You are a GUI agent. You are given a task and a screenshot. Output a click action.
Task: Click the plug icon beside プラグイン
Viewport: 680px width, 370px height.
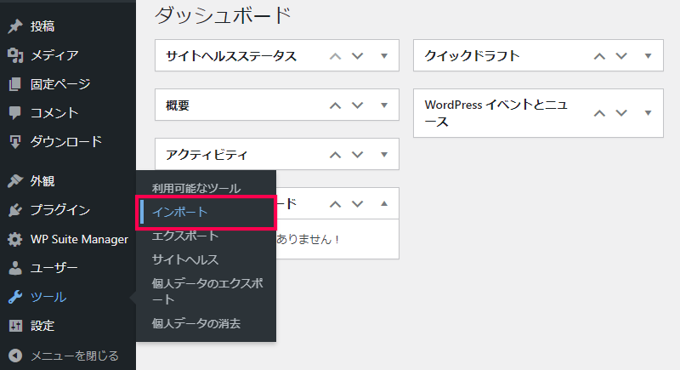point(15,210)
